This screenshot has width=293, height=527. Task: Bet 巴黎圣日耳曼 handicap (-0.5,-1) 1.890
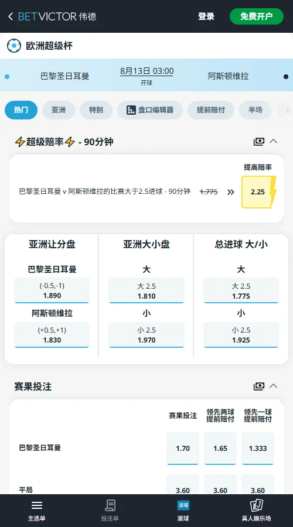point(52,290)
